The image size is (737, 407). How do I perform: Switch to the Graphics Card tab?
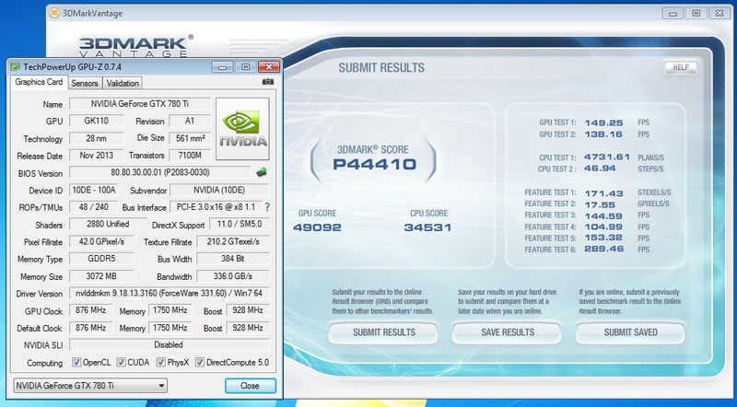pyautogui.click(x=39, y=82)
